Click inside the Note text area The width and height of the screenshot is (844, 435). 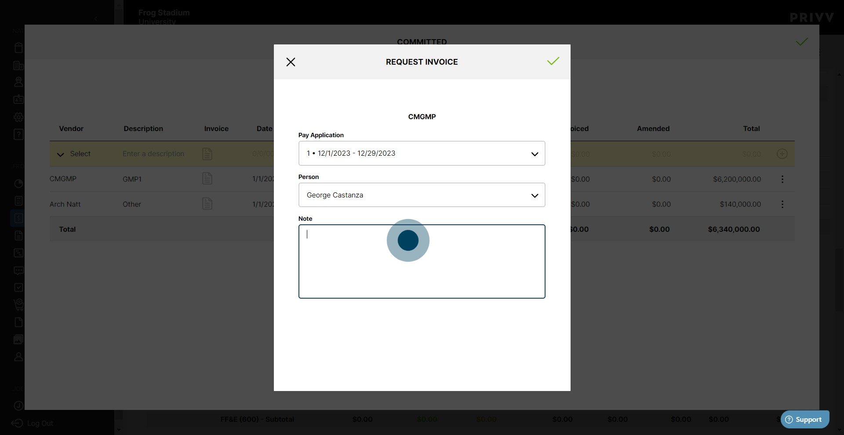coord(422,261)
